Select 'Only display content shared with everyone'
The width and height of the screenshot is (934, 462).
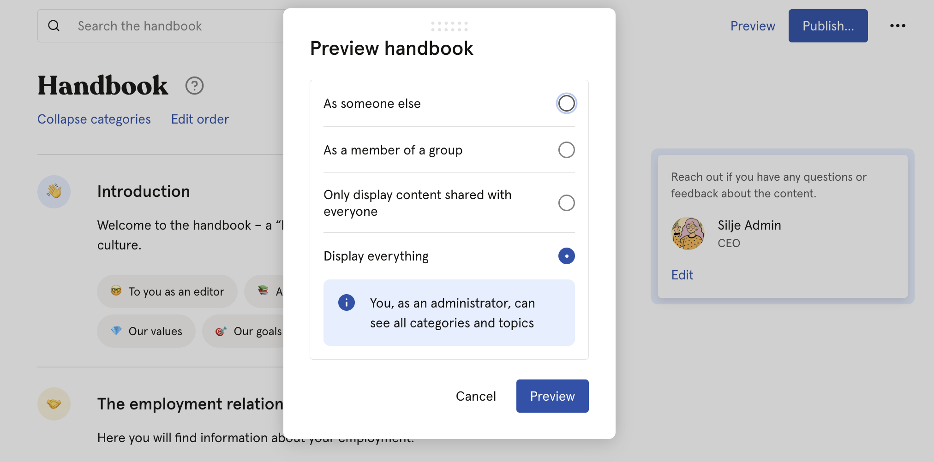[566, 203]
